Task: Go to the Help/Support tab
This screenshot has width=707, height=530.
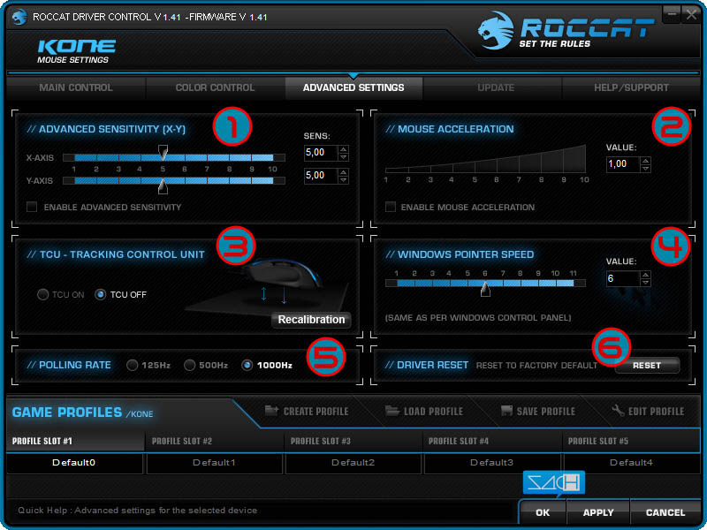Action: (x=631, y=87)
